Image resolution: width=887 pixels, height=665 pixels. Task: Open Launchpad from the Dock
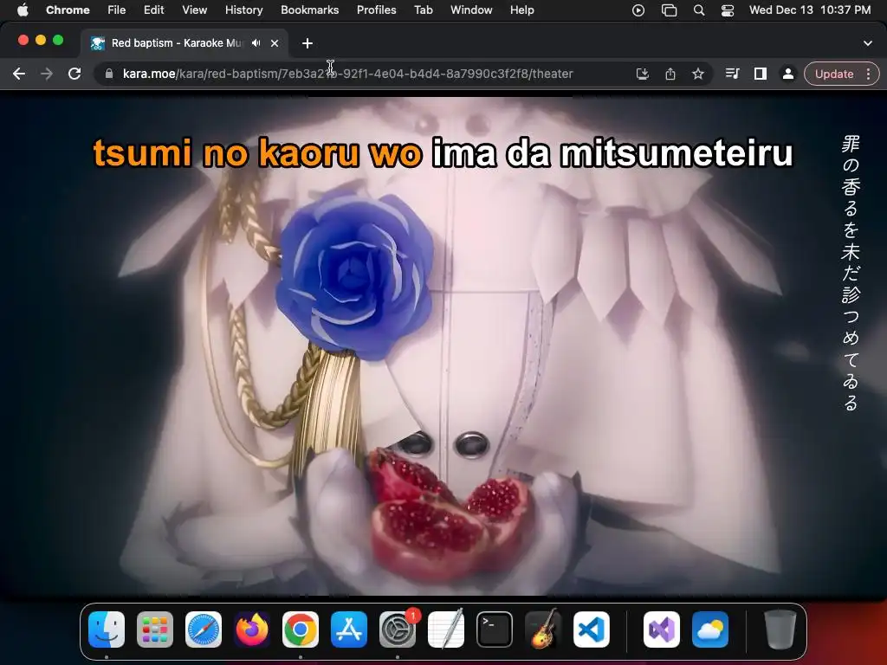(155, 629)
